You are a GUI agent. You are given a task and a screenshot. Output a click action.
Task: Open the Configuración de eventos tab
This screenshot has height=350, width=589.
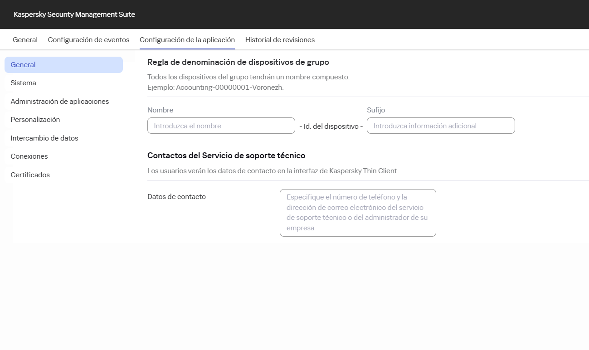pyautogui.click(x=88, y=40)
